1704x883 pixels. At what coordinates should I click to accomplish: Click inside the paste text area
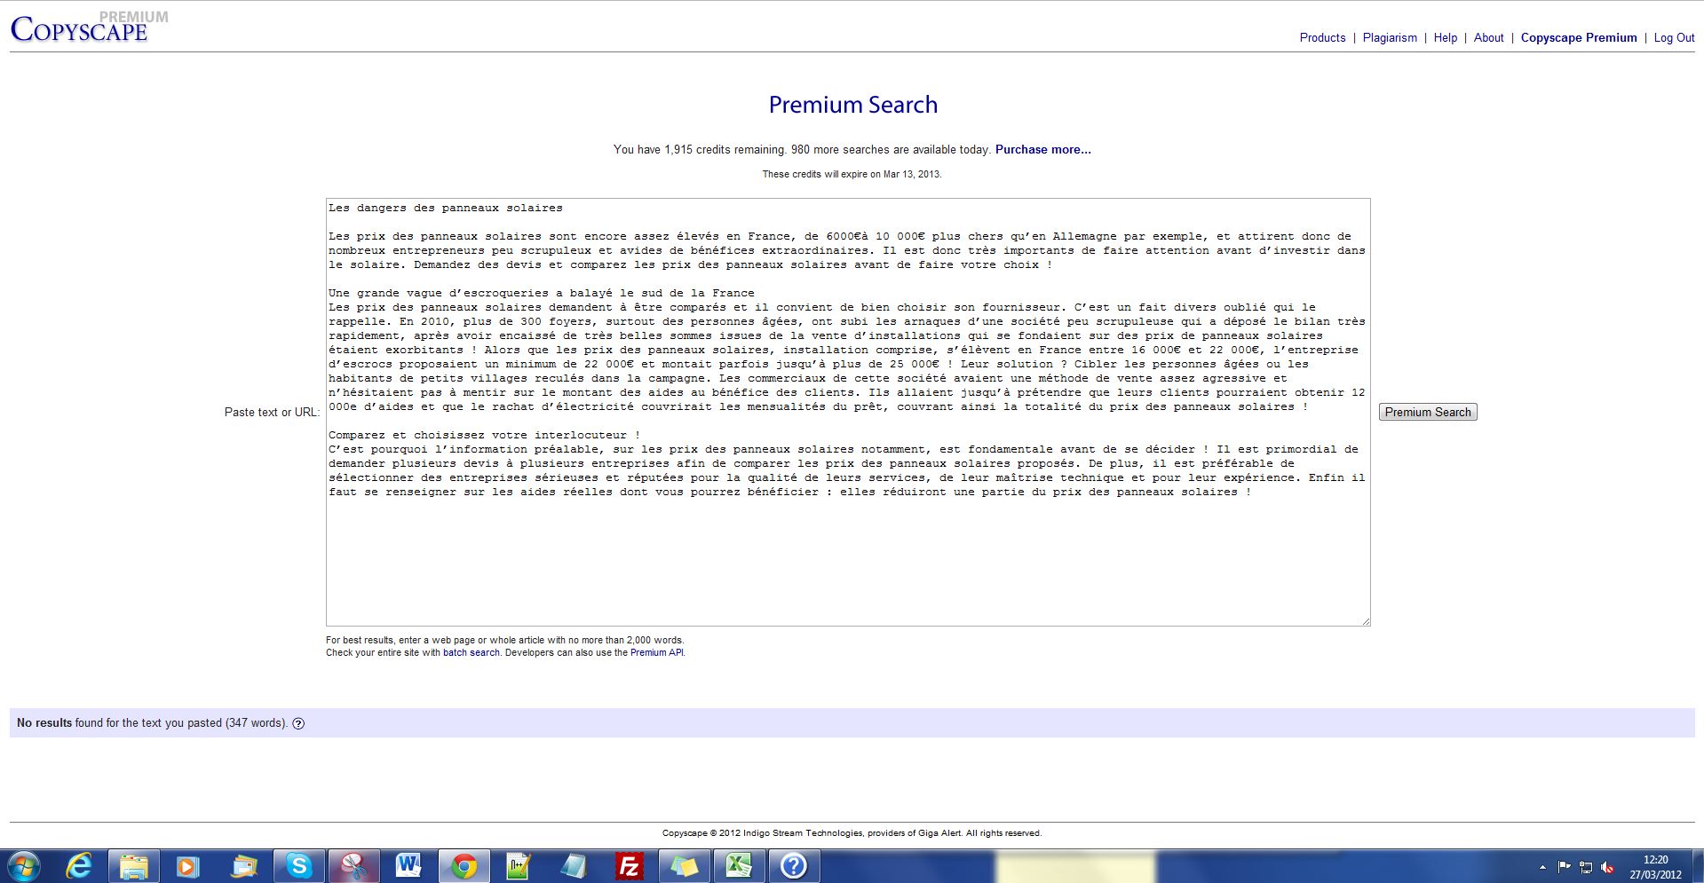[847, 559]
